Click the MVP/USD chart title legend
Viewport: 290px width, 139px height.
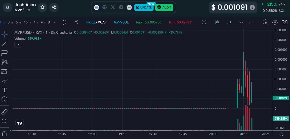point(43,32)
